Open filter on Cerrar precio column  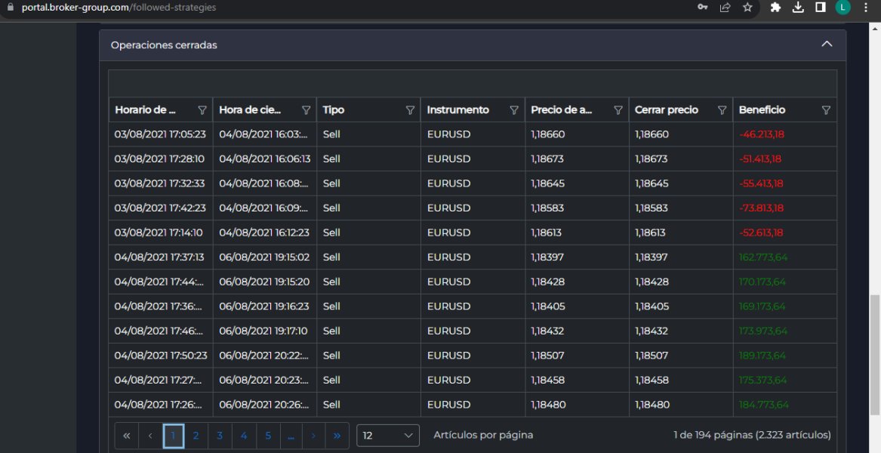coord(722,110)
